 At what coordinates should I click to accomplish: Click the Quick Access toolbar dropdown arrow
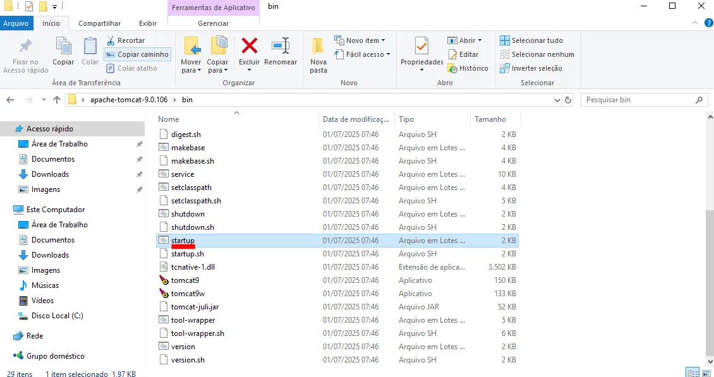pyautogui.click(x=54, y=6)
